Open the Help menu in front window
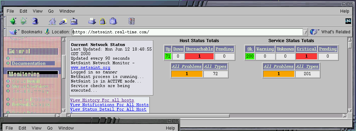 click(345, 11)
